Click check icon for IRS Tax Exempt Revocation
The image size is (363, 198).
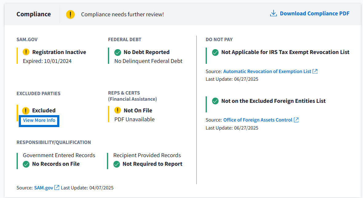[215, 52]
